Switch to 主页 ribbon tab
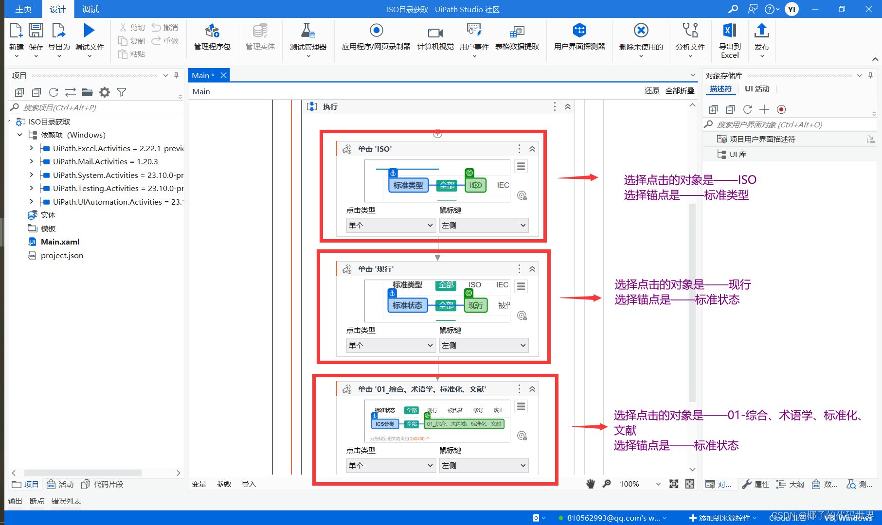 pyautogui.click(x=23, y=9)
